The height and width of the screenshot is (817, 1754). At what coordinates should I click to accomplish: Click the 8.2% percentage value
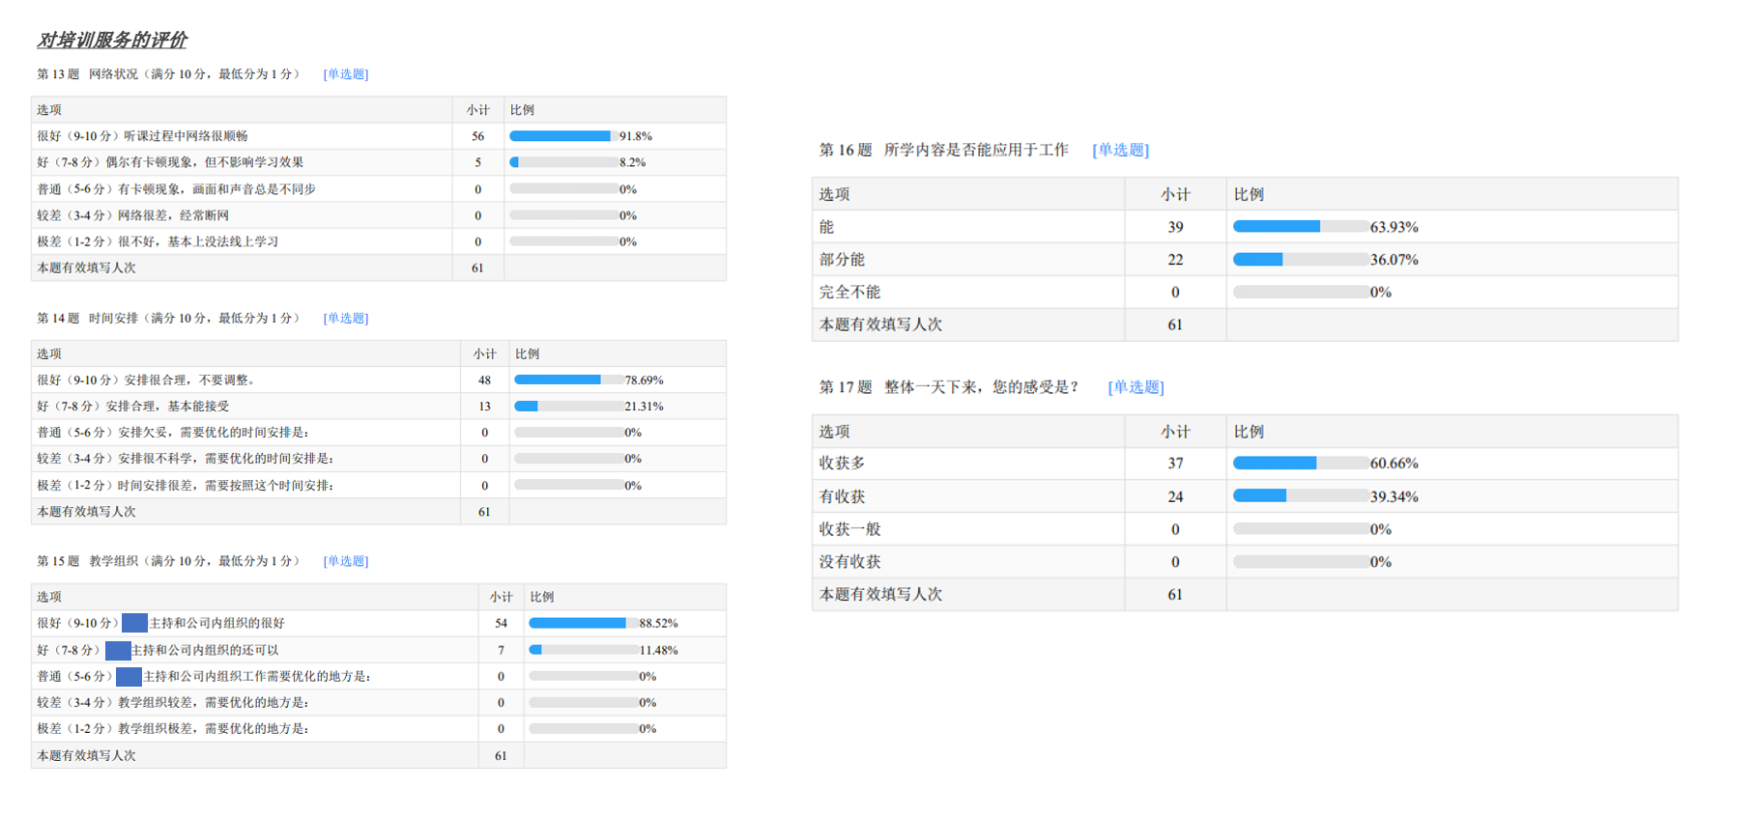pyautogui.click(x=633, y=162)
